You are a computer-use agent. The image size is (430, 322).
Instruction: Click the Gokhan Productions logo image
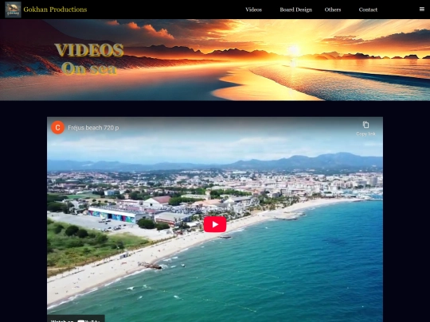point(13,10)
